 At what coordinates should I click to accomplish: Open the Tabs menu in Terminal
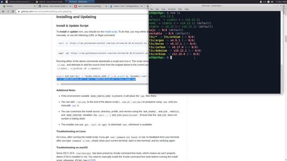(180, 9)
